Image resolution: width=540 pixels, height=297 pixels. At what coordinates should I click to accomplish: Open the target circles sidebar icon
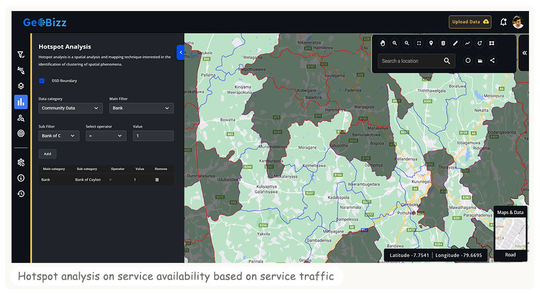21,134
